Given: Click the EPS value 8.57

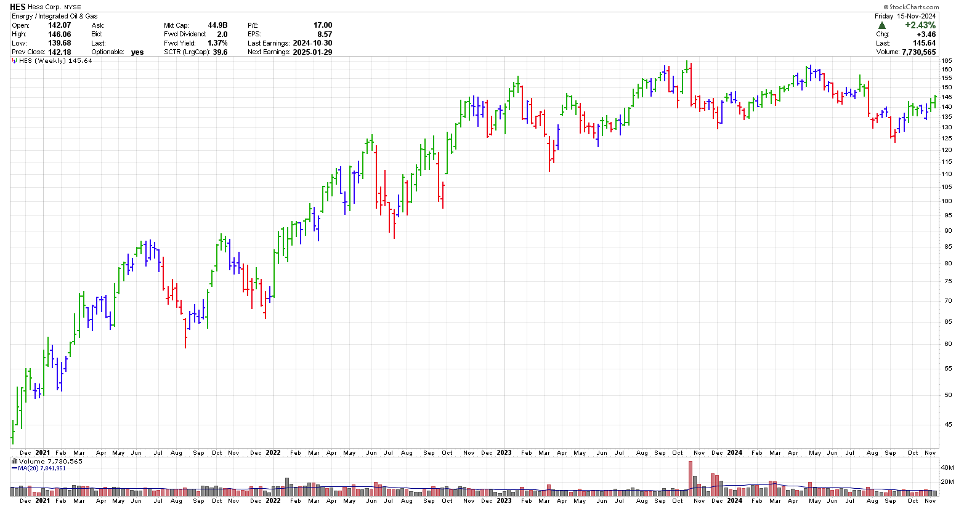Looking at the screenshot, I should [x=325, y=34].
